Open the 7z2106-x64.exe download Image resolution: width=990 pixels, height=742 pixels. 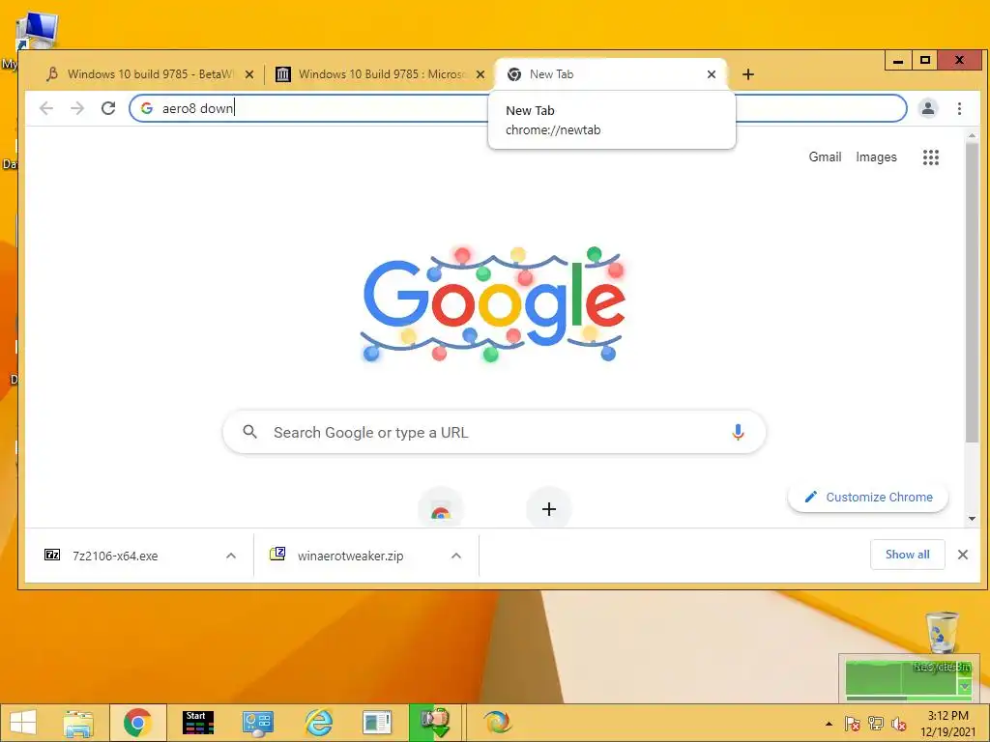[115, 556]
